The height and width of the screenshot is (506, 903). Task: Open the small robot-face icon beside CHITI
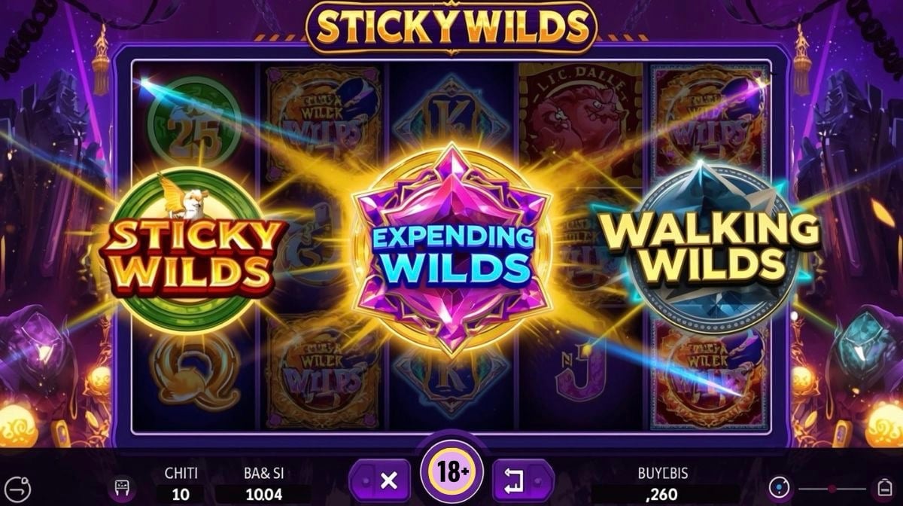[120, 488]
